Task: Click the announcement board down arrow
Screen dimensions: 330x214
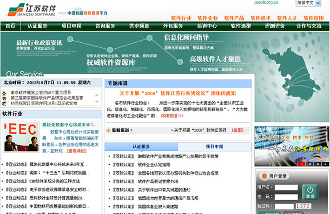Action: click(x=97, y=101)
